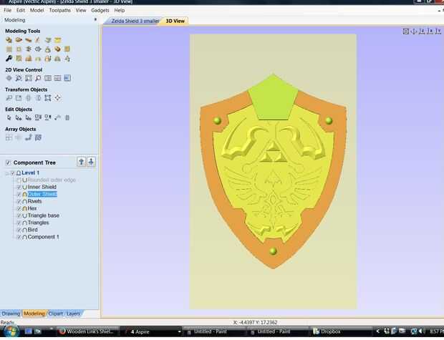Open the Clipart tab
Image resolution: width=444 pixels, height=340 pixels.
coord(56,314)
